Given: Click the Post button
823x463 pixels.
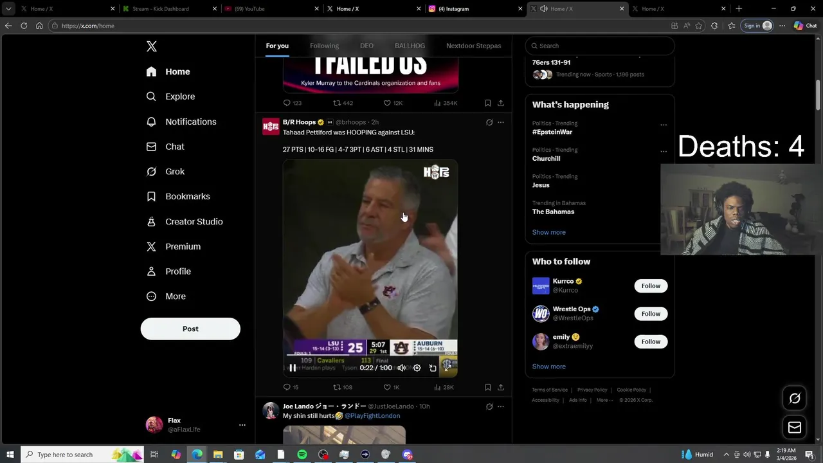Looking at the screenshot, I should (190, 329).
